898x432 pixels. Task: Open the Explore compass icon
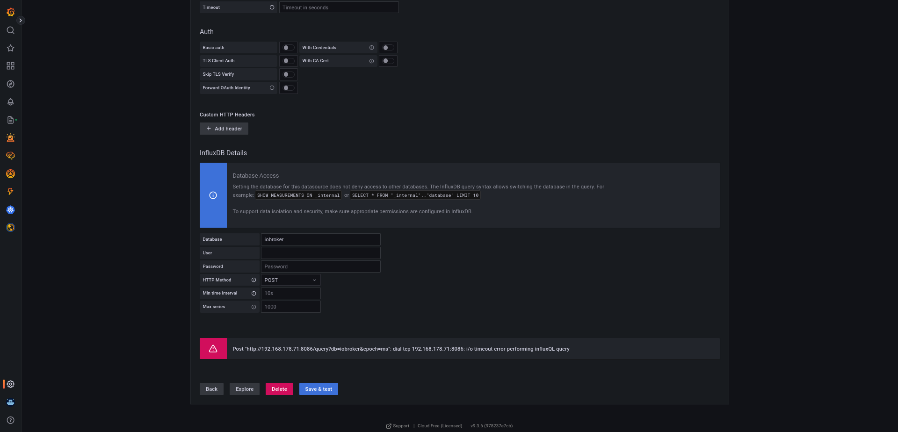(x=10, y=84)
